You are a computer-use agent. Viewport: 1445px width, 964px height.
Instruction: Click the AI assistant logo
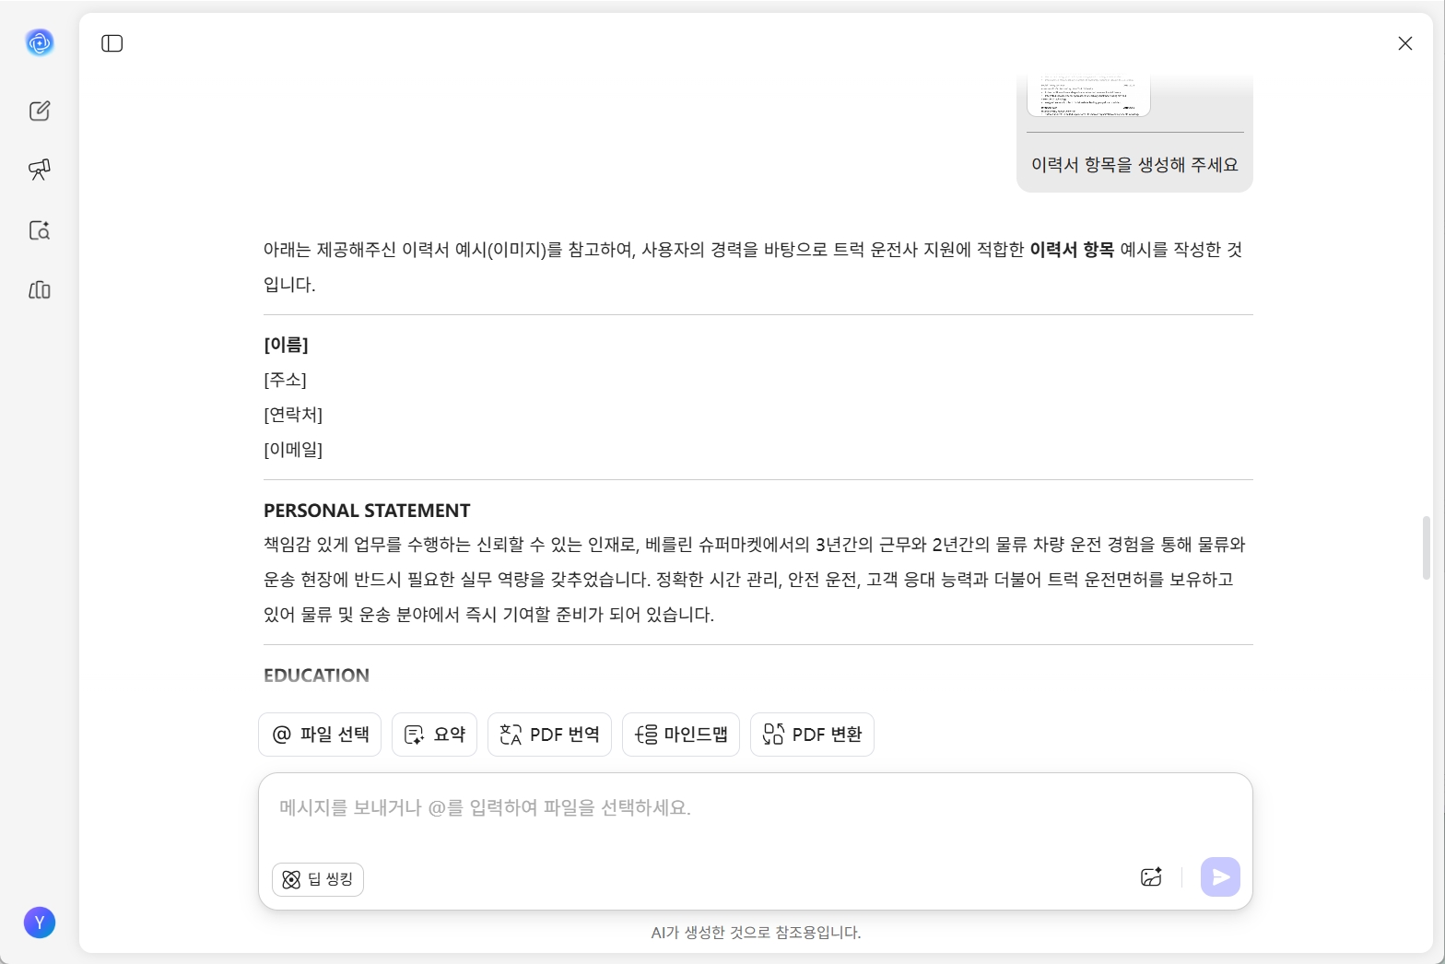[40, 42]
